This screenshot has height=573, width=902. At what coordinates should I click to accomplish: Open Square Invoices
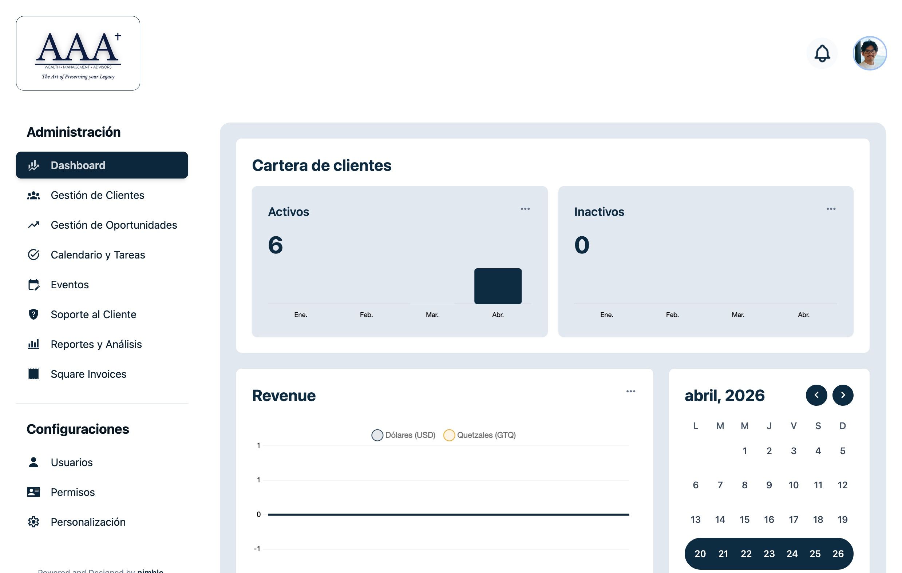tap(102, 374)
